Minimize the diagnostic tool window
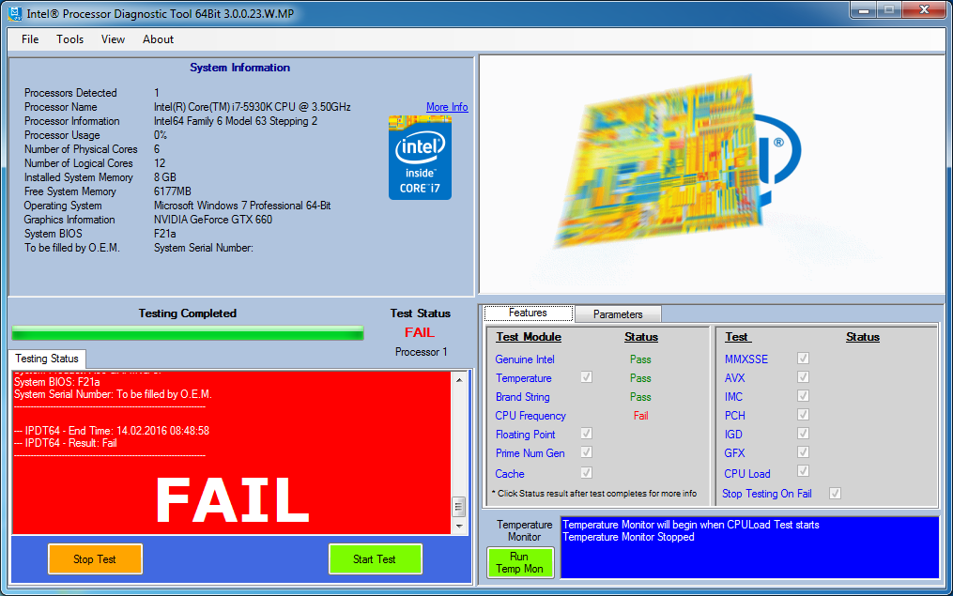953x596 pixels. [x=863, y=10]
